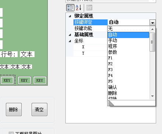Click the dropdown list scroll down arrow
The height and width of the screenshot is (134, 162).
click(x=152, y=96)
